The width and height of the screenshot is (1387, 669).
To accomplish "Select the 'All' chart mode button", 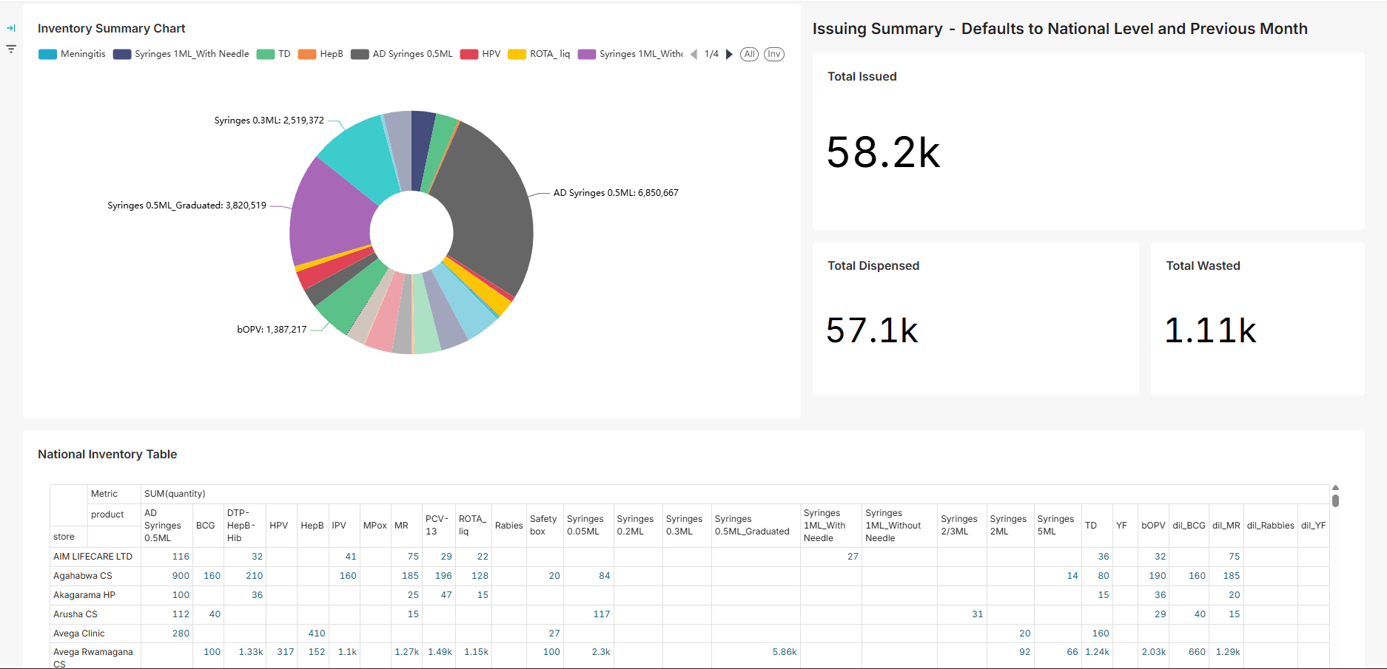I will [749, 53].
